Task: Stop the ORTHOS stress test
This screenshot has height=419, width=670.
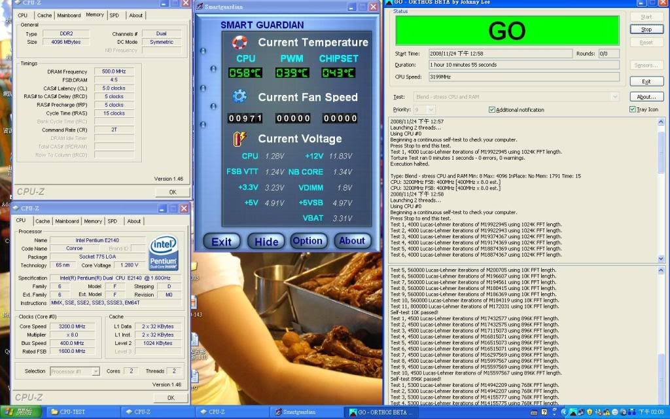Action: click(646, 29)
